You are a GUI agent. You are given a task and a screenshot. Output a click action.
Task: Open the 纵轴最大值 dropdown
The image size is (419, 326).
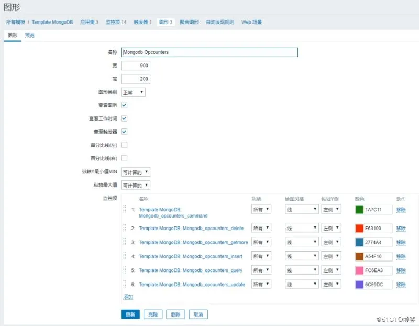(135, 185)
